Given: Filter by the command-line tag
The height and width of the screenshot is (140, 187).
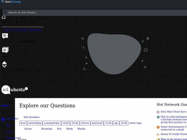Looking at the screenshot, I should 52,123.
